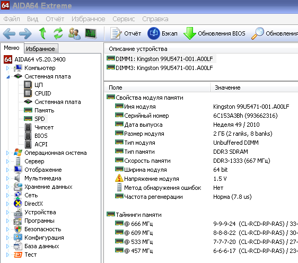The image size is (298, 263).
Task: Select the DIMM3 Kingston module entry
Action: click(x=164, y=68)
